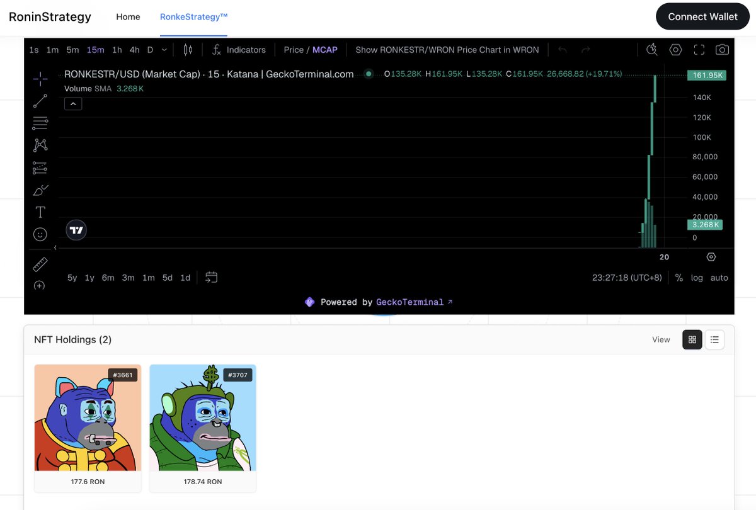Set chart range to 1y

click(x=89, y=278)
